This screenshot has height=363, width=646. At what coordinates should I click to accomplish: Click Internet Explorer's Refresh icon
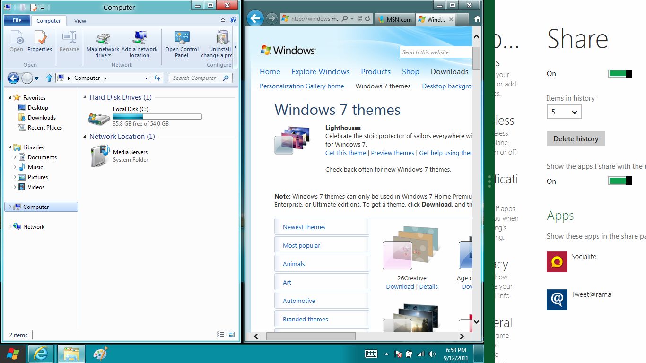368,19
